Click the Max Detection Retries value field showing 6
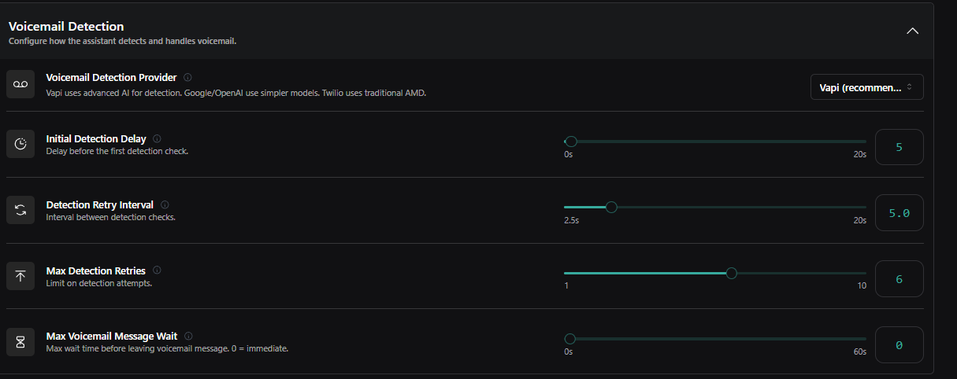957x379 pixels. [899, 278]
